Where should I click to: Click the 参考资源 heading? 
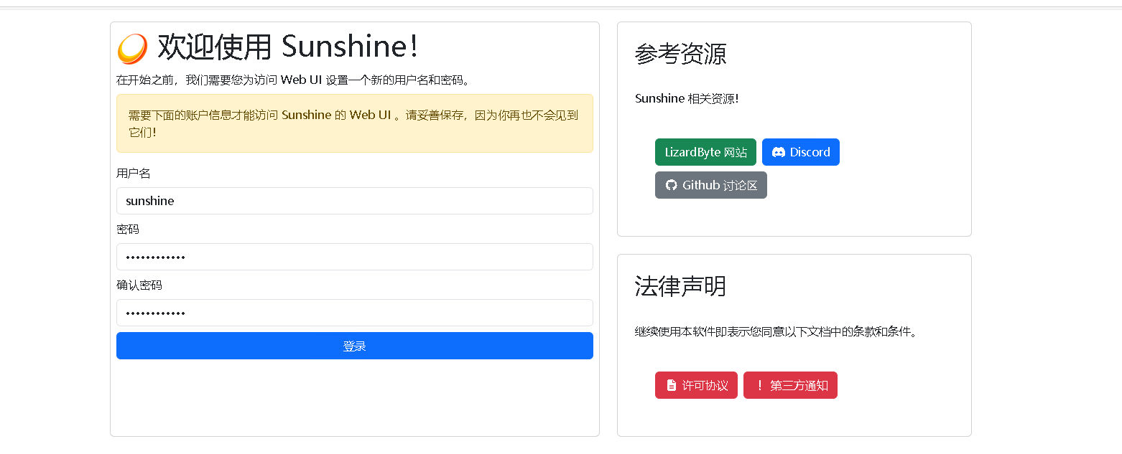click(680, 54)
